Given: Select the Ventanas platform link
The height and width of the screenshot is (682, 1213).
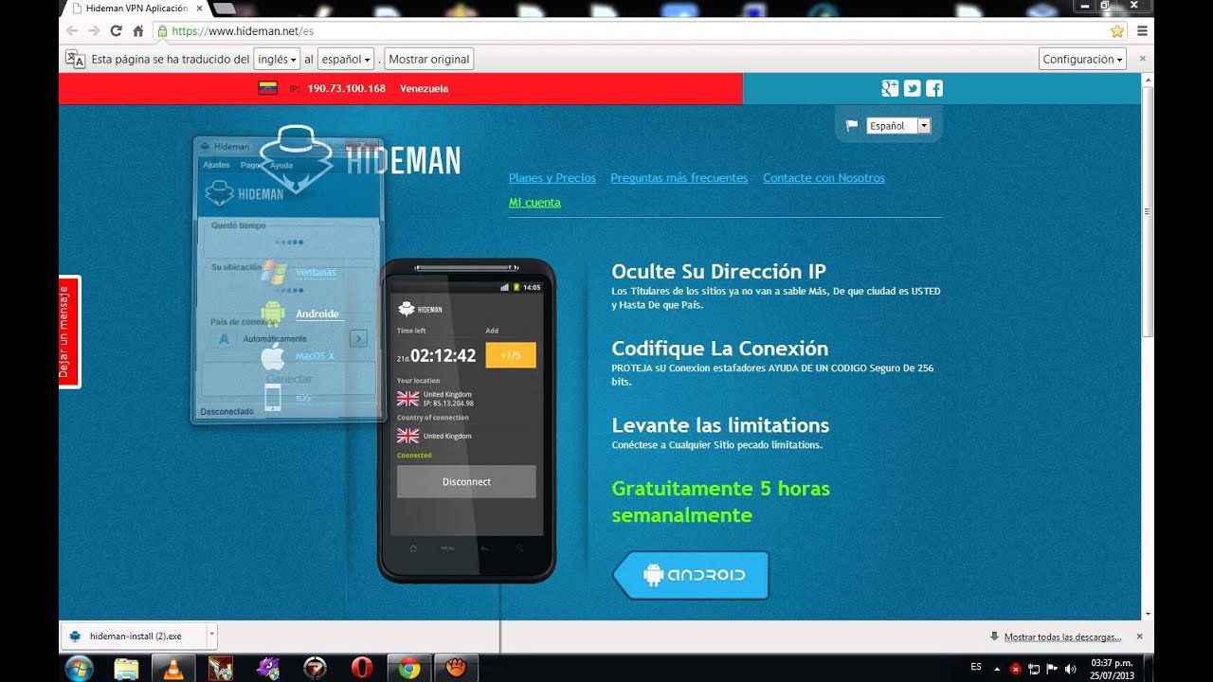Looking at the screenshot, I should click(316, 273).
